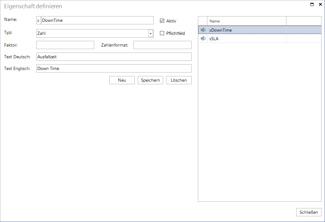
Task: Close the dialog with the X icon
Action: point(320,4)
